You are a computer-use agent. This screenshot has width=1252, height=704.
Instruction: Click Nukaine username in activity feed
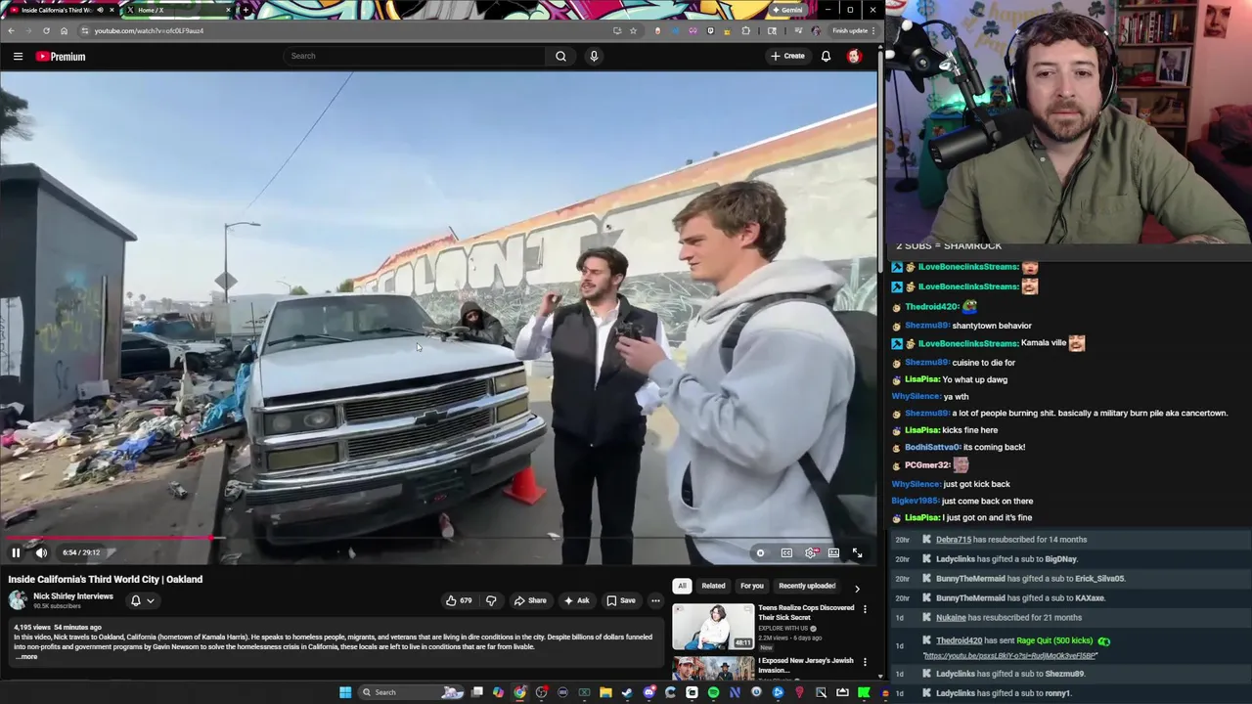tap(951, 618)
